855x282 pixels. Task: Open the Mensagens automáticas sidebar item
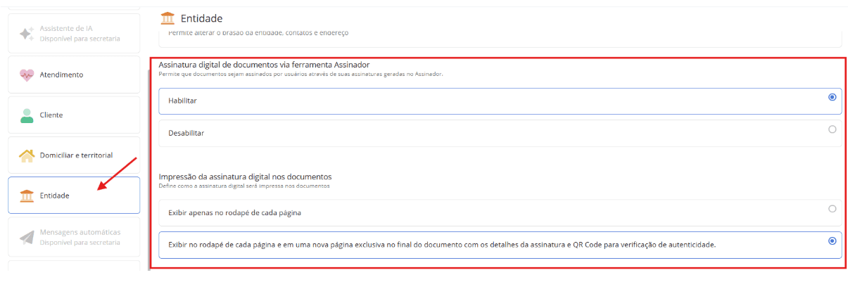click(x=74, y=237)
